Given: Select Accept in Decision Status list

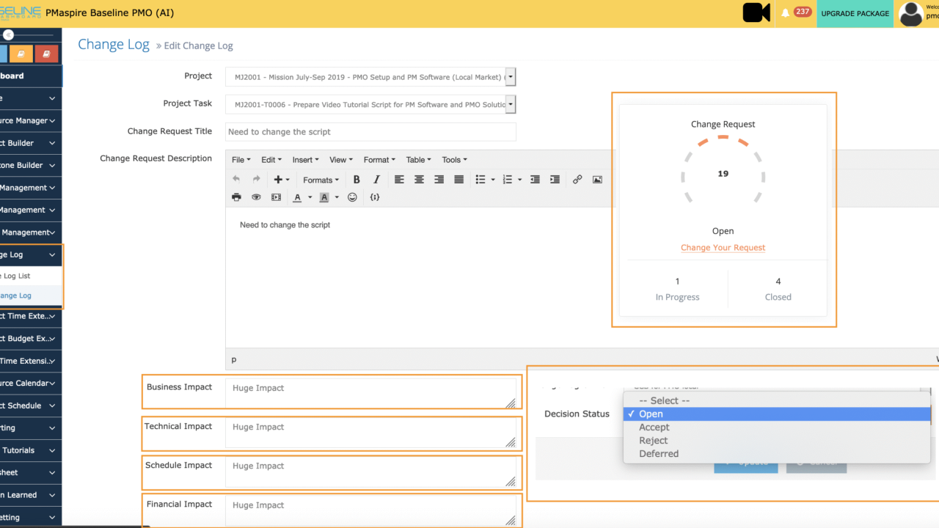Looking at the screenshot, I should pyautogui.click(x=777, y=428).
